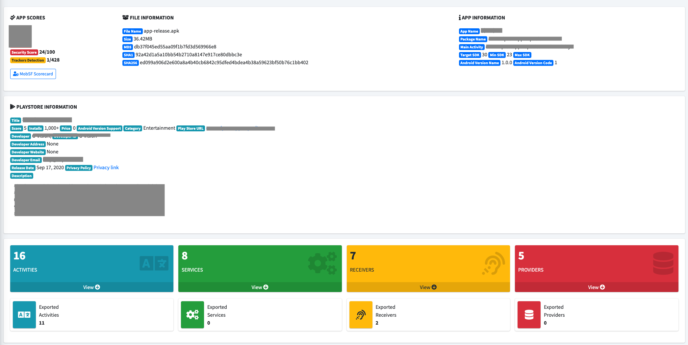Click the Exported Providers database icon
Viewport: 688px width, 345px height.
[529, 315]
